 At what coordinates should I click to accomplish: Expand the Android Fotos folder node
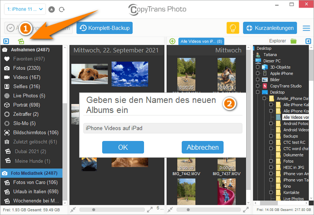271,123
